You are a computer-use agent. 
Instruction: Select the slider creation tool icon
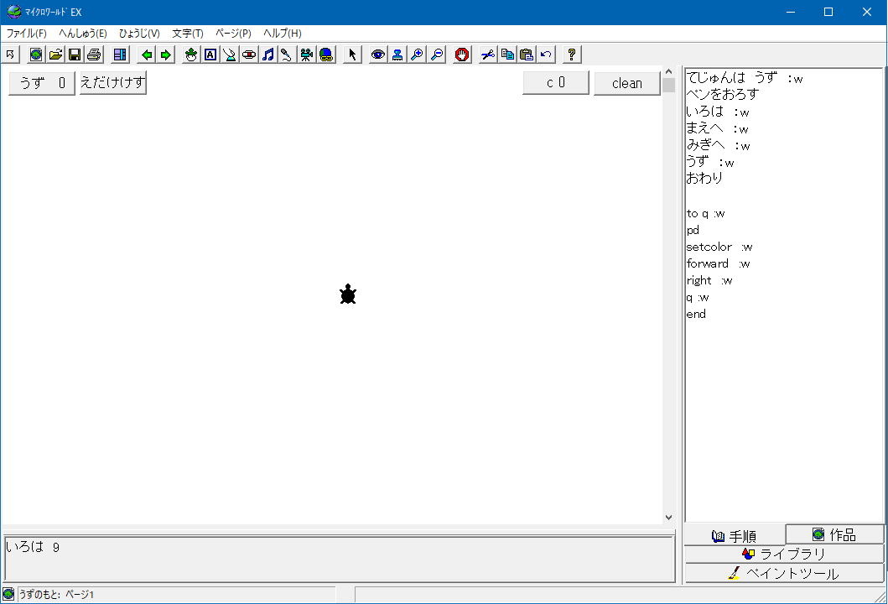pos(230,55)
